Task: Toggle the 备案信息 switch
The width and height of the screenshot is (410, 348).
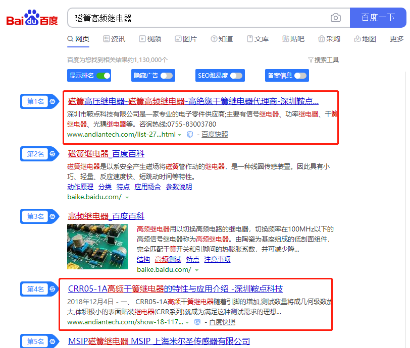Action: pyautogui.click(x=300, y=76)
